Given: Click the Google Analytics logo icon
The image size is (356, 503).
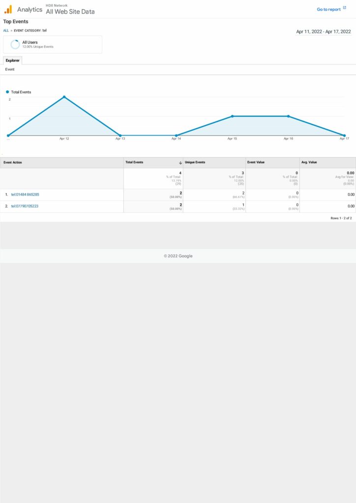Looking at the screenshot, I should (x=8, y=9).
